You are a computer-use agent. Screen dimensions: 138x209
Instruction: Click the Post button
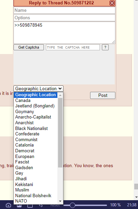(x=103, y=95)
